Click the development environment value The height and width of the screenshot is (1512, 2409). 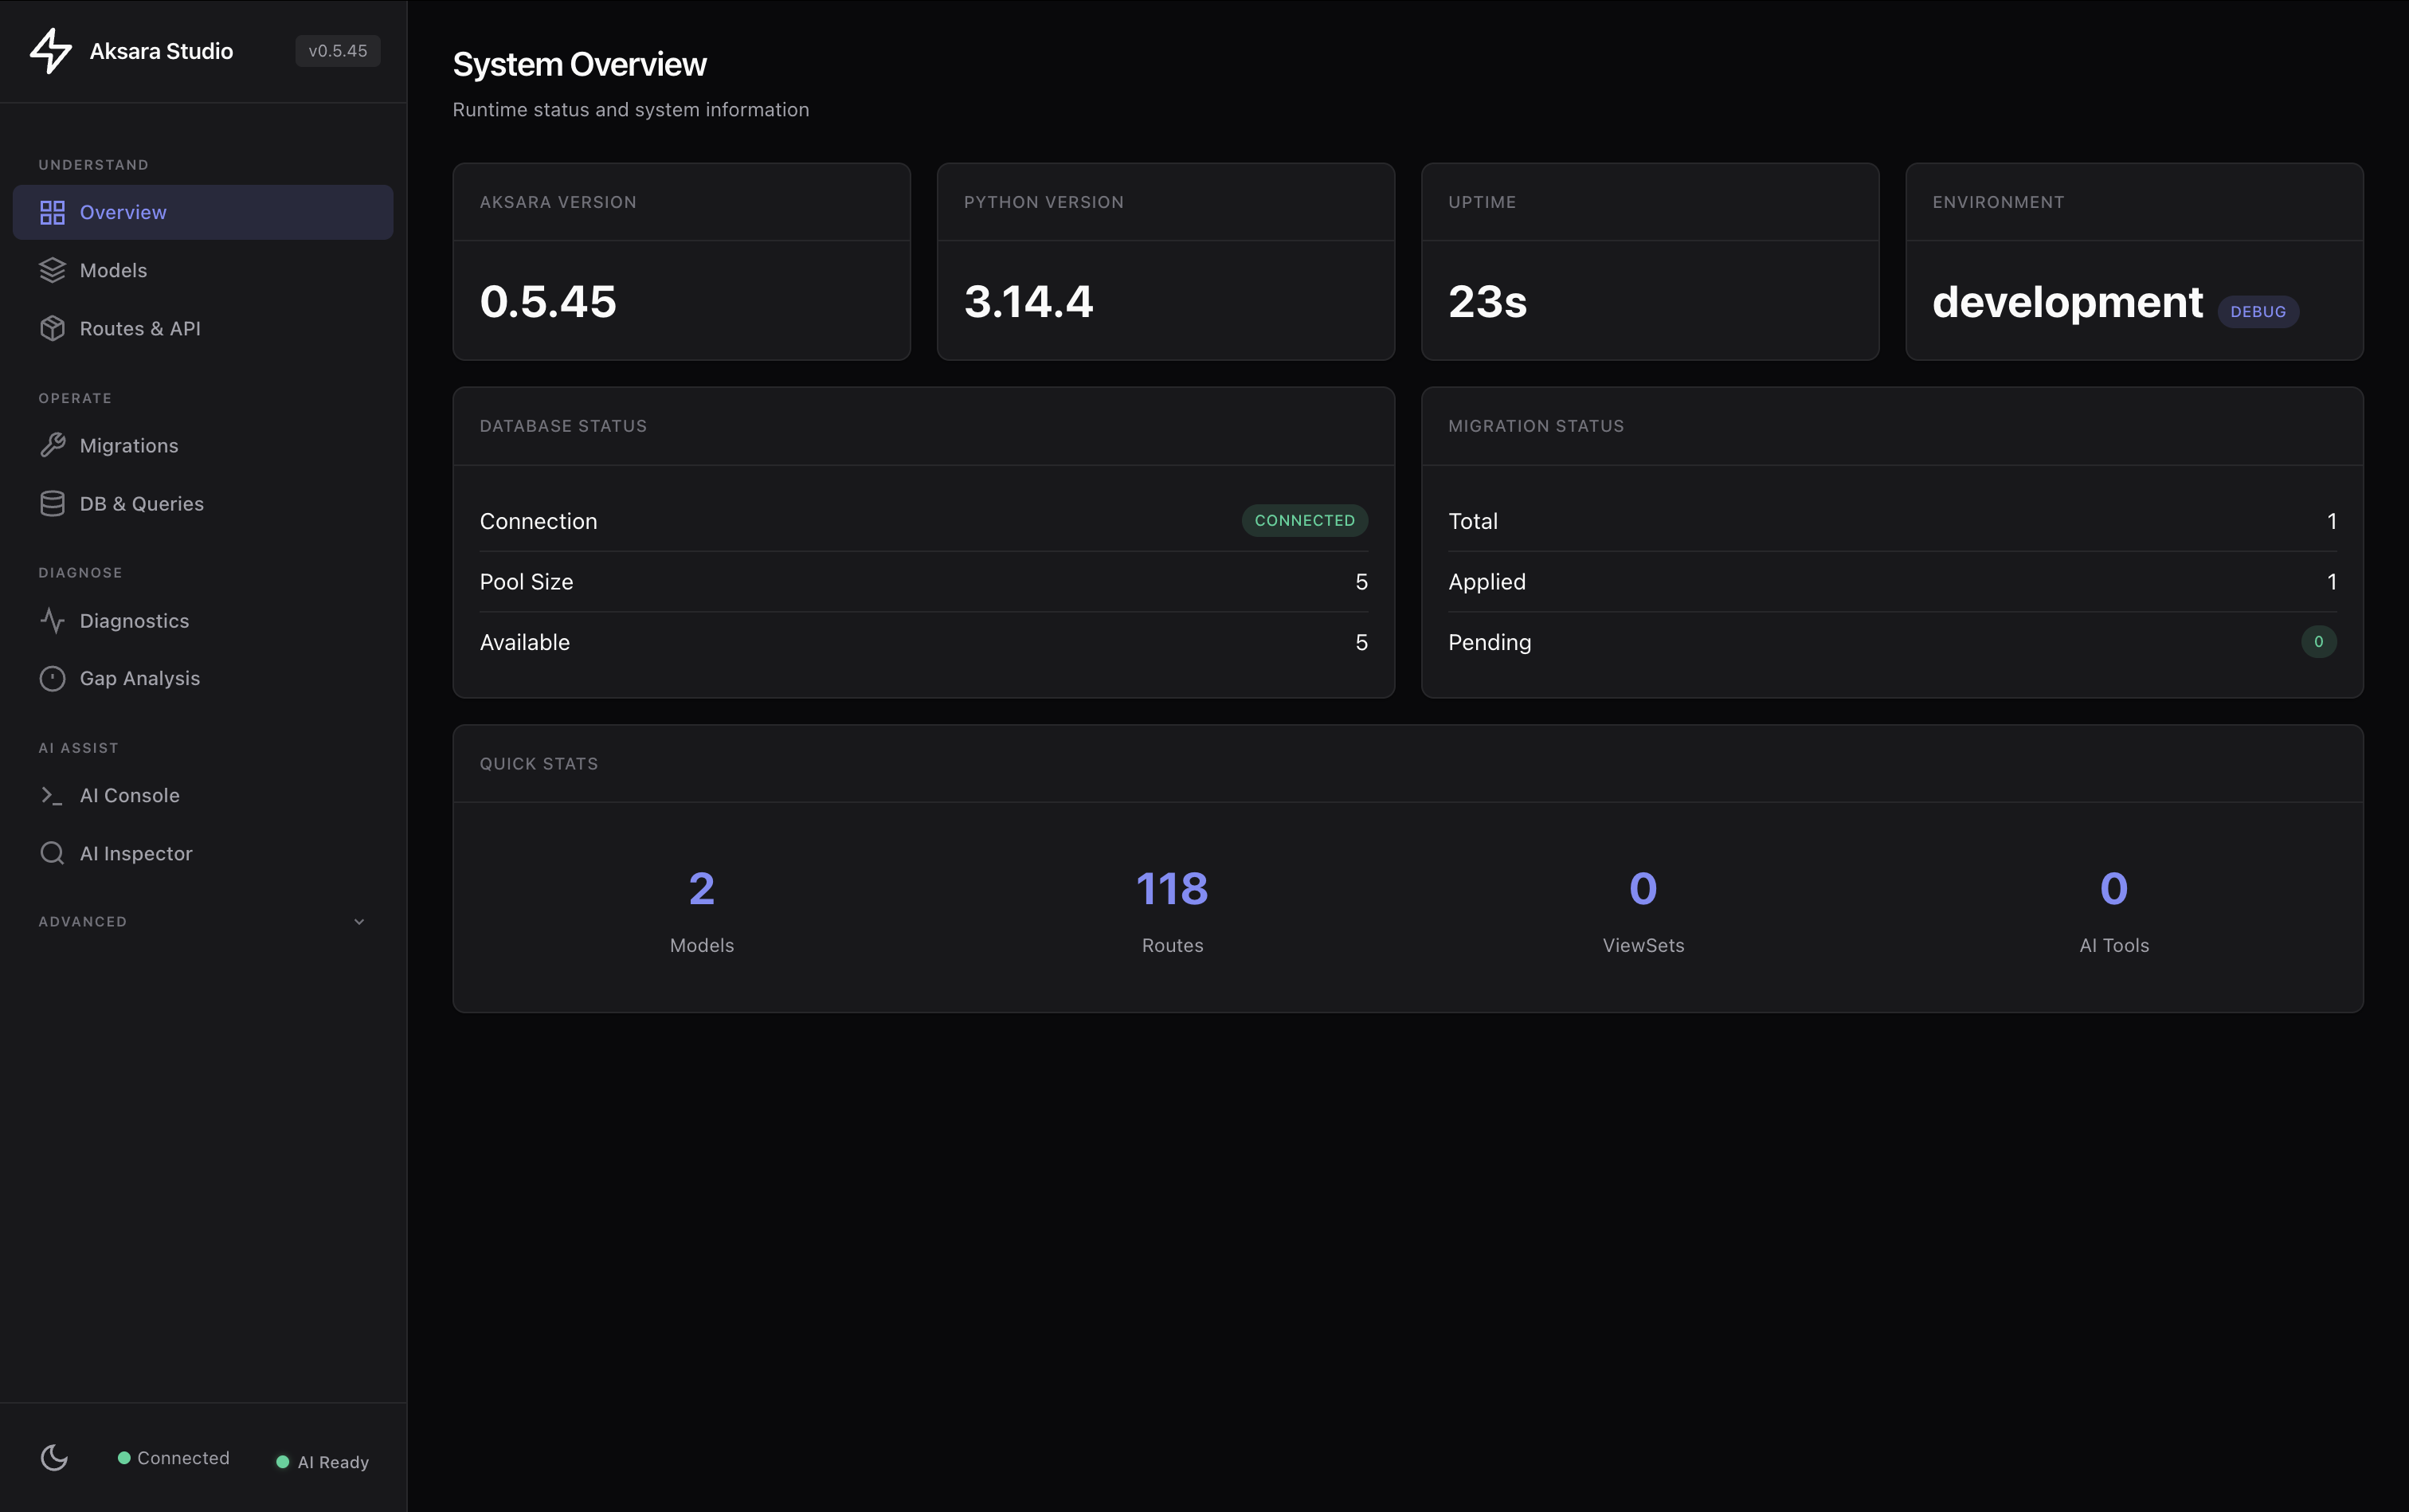click(2067, 302)
